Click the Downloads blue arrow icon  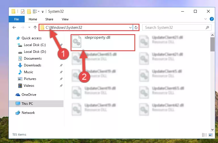(20, 65)
